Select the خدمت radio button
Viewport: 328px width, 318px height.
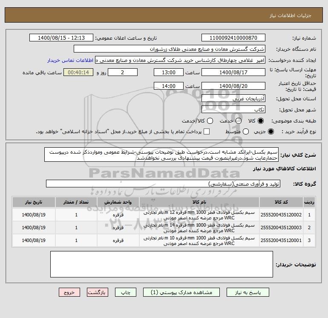(239, 121)
